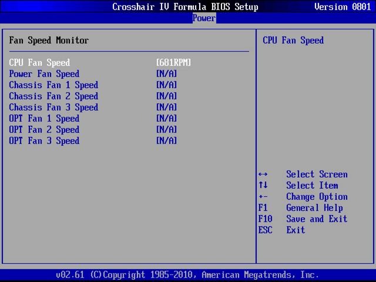Click the plus-minus key hint

click(x=263, y=197)
